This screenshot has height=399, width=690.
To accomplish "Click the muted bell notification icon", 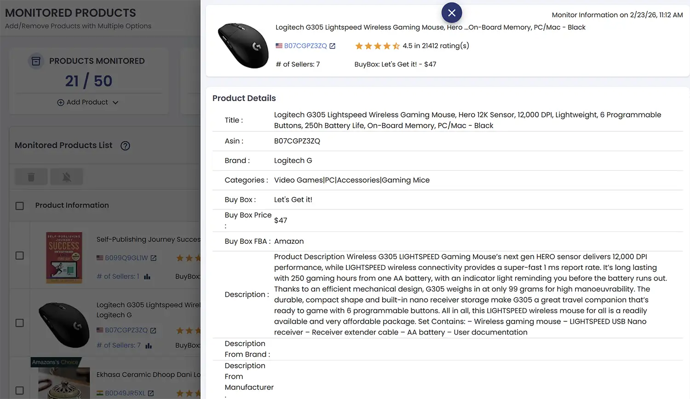I will pyautogui.click(x=67, y=177).
